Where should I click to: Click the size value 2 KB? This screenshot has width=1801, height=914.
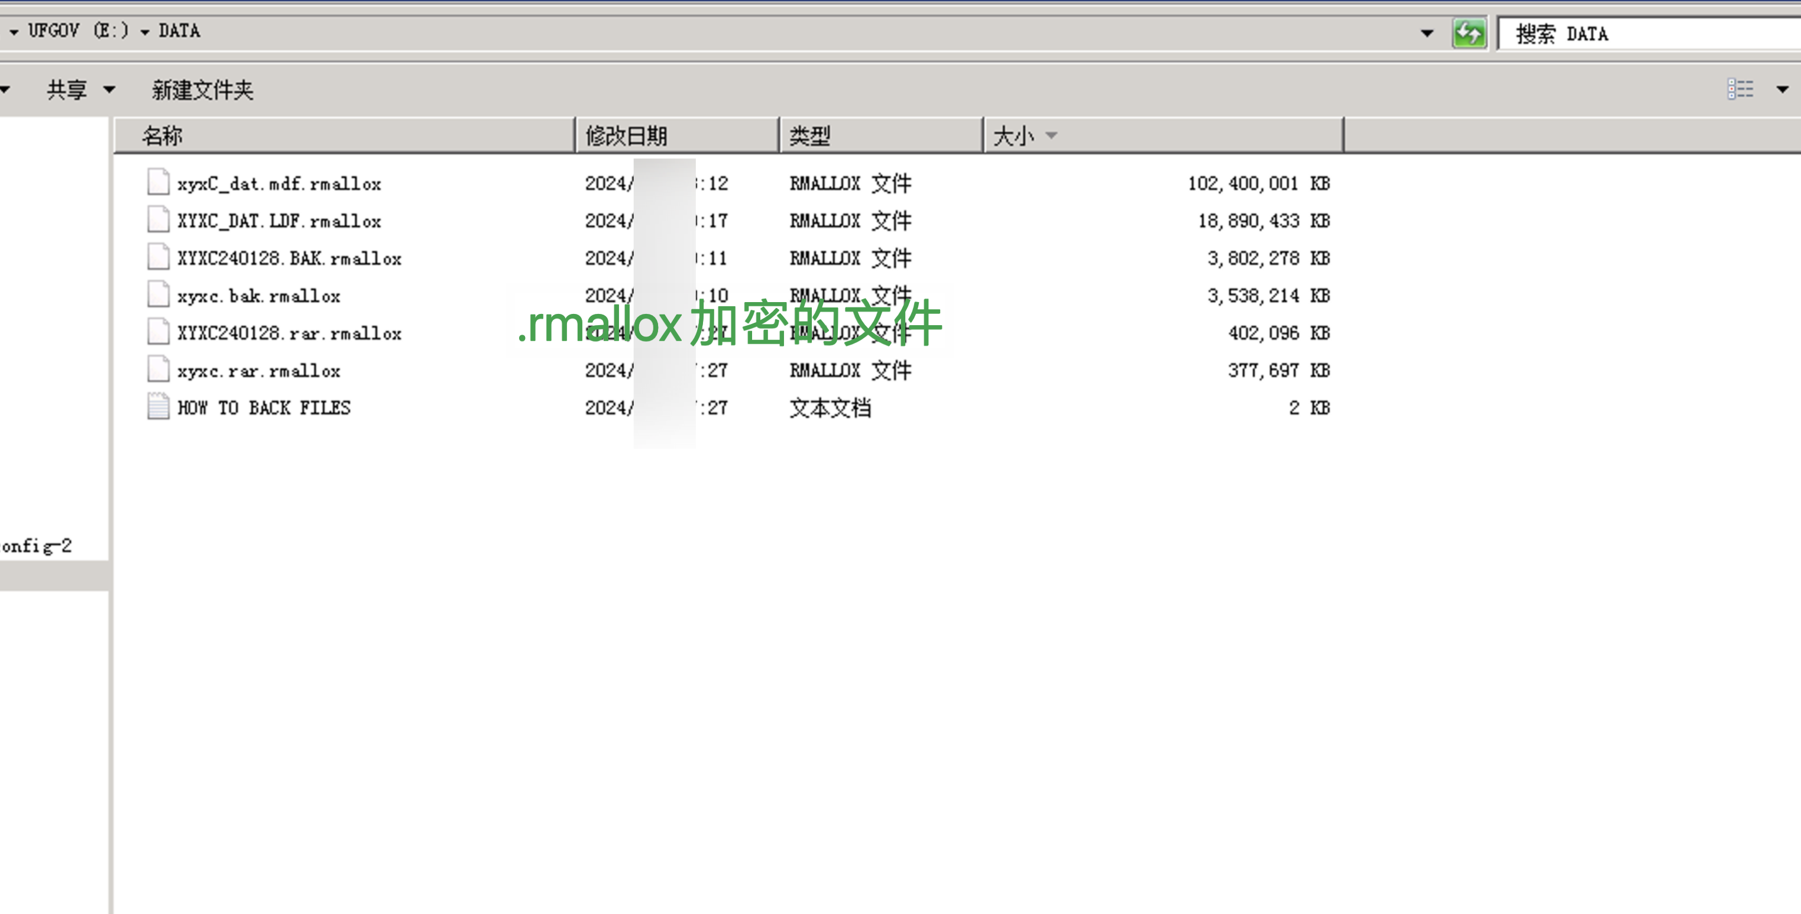(x=1309, y=408)
